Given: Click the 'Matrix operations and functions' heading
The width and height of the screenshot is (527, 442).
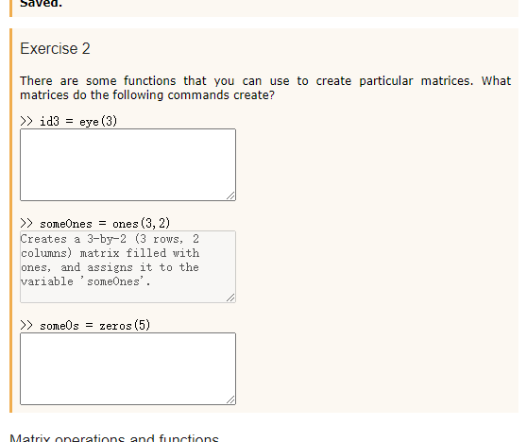Looking at the screenshot, I should tap(114, 437).
